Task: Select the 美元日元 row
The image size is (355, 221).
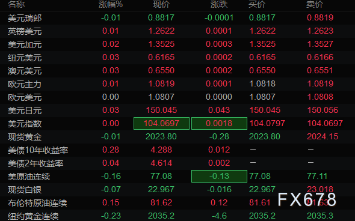Action: coord(177,110)
